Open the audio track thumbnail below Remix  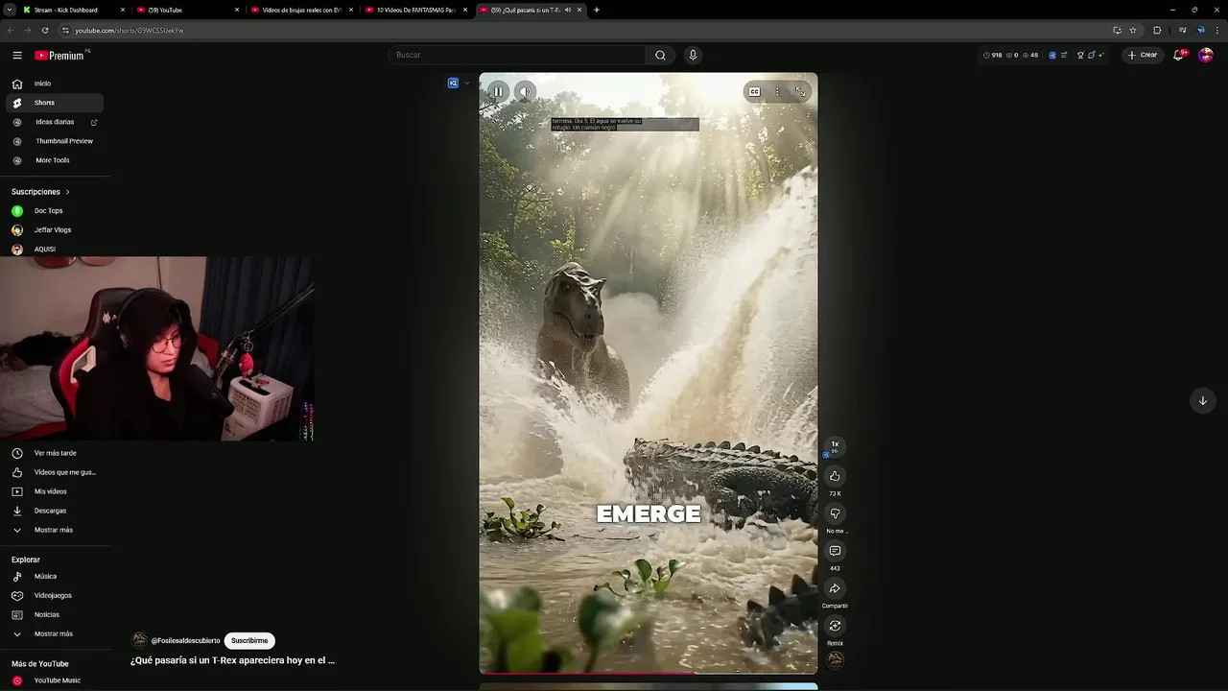[x=835, y=660]
